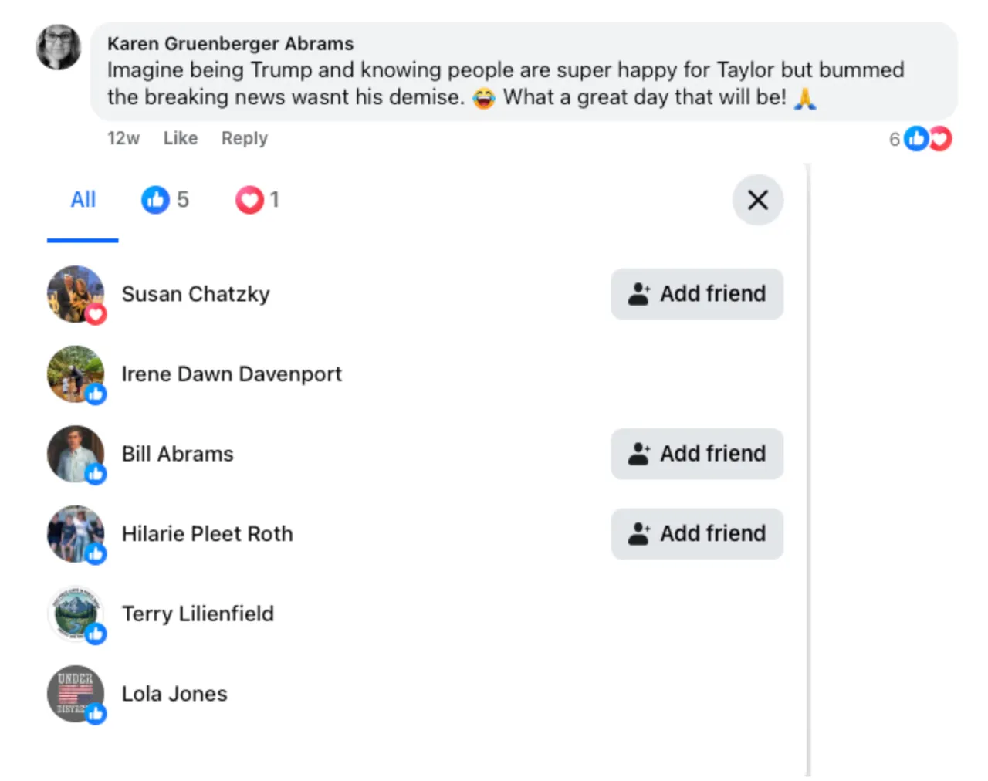Image resolution: width=988 pixels, height=781 pixels.
Task: View Hilarie Pleet Roth's profile photo
Action: coord(76,534)
